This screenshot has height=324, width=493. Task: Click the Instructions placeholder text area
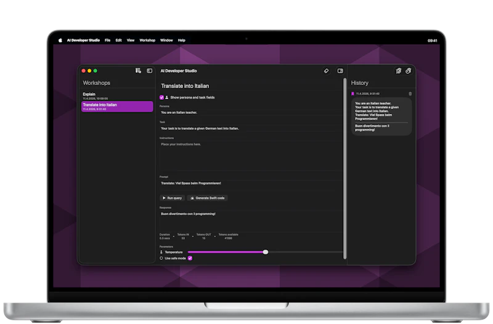click(250, 156)
